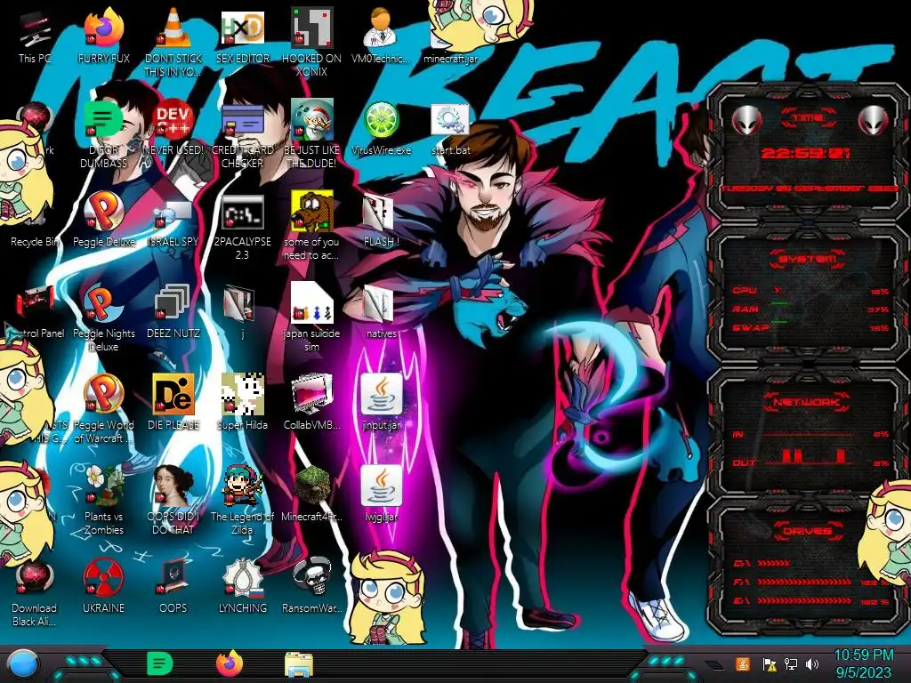Viewport: 911px width, 683px height.
Task: Open the Action Center flag tray icon
Action: click(770, 663)
